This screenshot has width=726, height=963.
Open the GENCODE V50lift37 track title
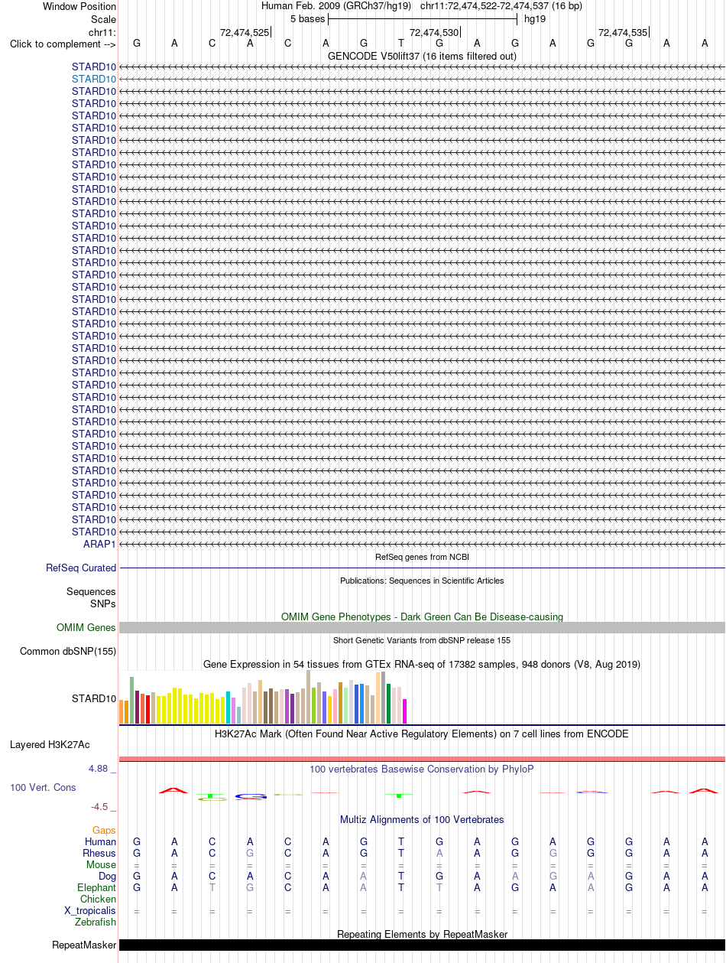coord(422,56)
